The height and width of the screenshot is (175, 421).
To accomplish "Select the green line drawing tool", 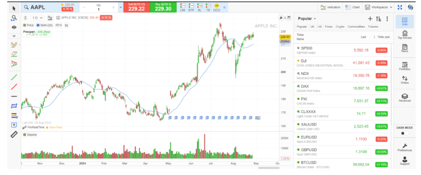I will pyautogui.click(x=14, y=77).
